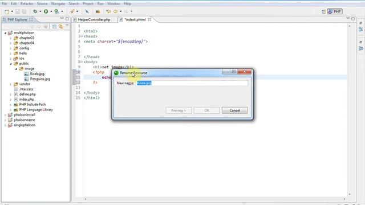Select the index4.phtml editor tab

click(135, 20)
